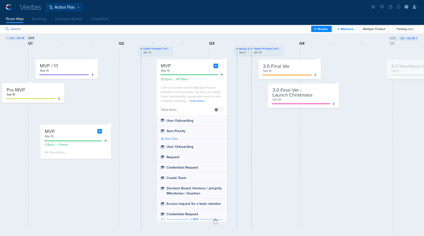Click the + Version button
The image size is (424, 236).
coord(321,29)
